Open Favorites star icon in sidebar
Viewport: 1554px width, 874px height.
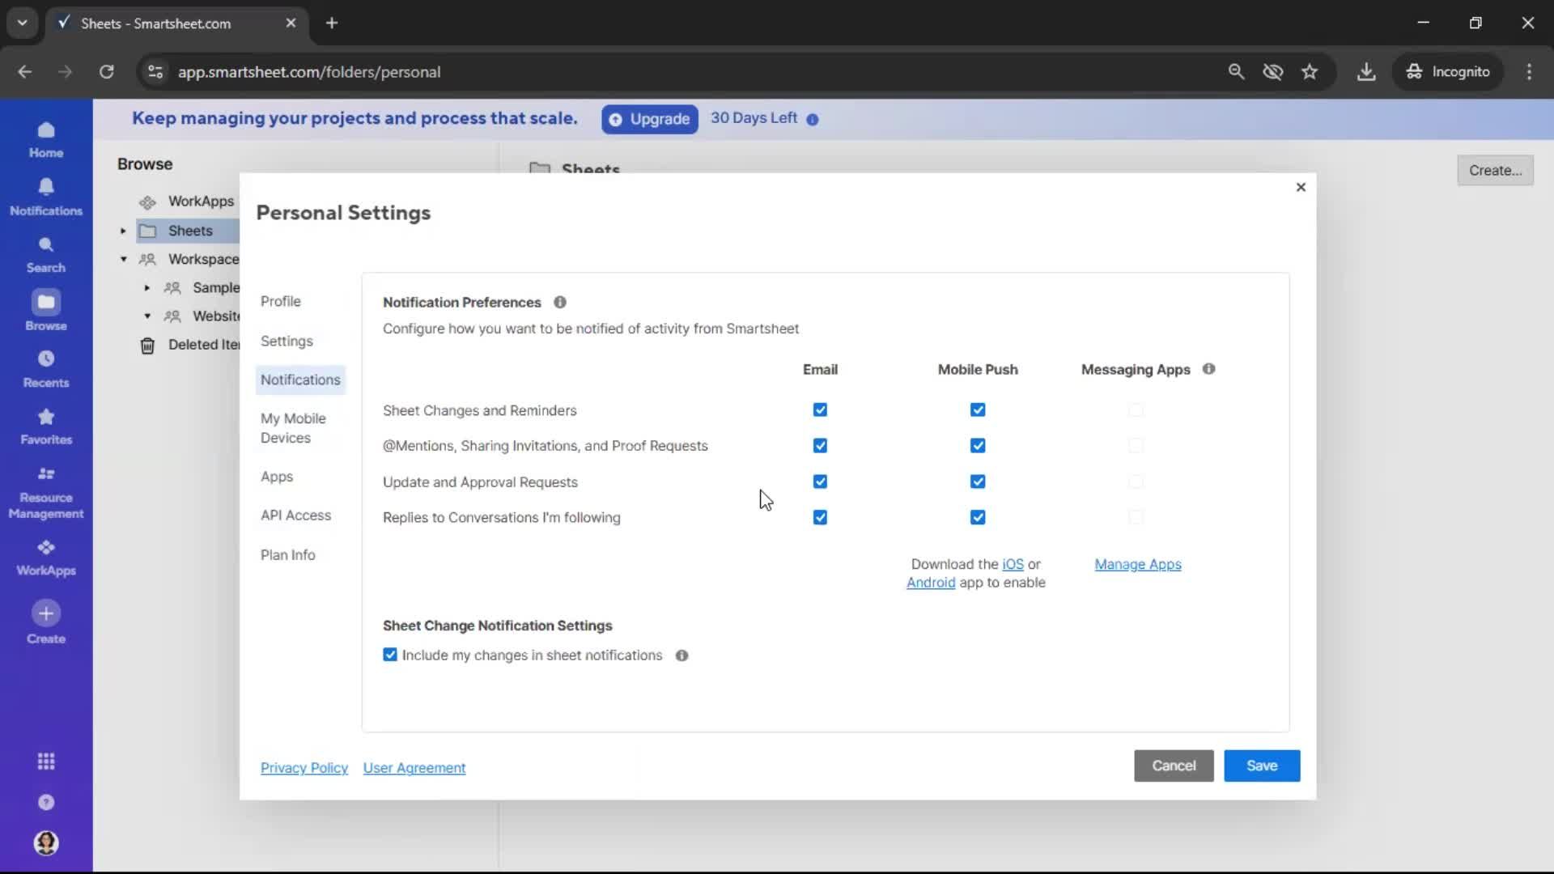[x=46, y=426]
